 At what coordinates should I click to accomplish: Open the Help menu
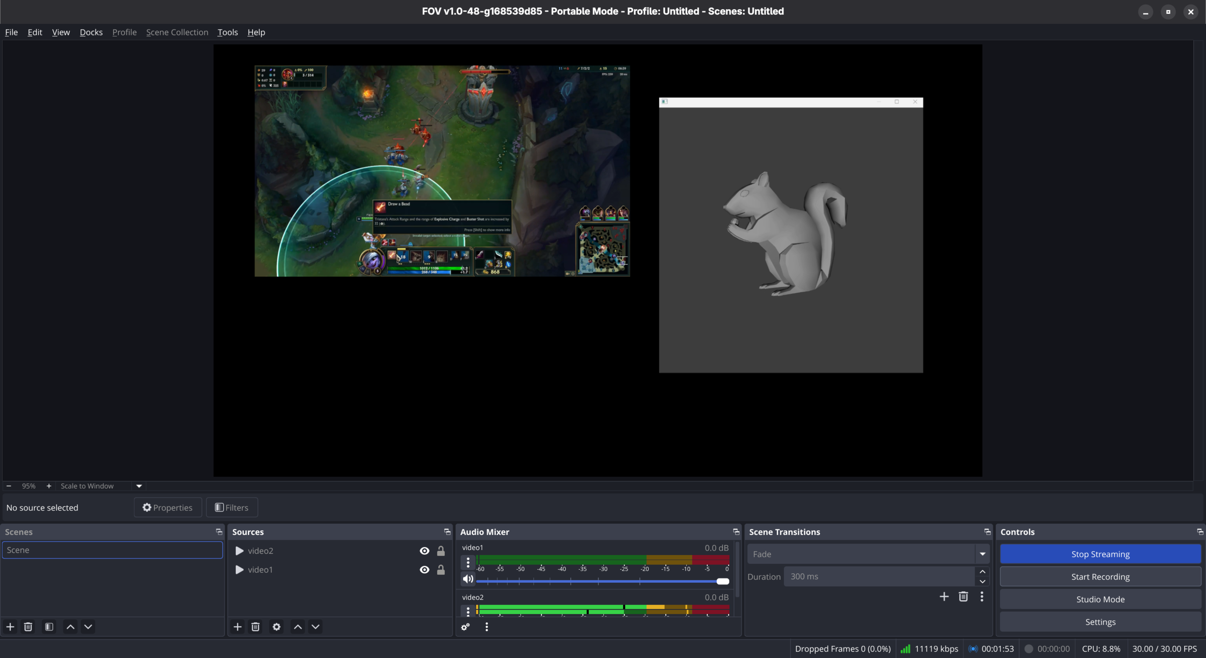[256, 32]
